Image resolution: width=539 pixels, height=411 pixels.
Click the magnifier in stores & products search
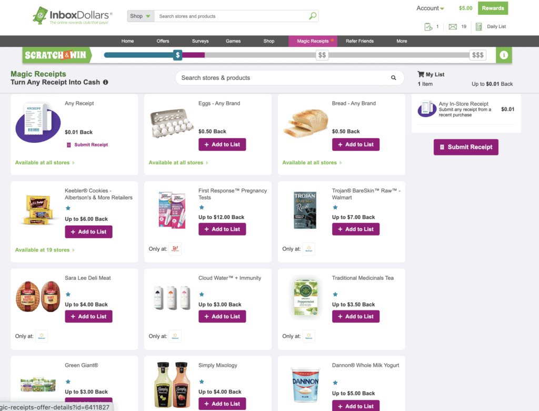click(393, 78)
